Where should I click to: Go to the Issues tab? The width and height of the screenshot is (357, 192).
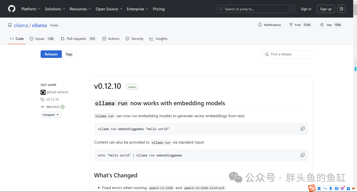[42, 39]
